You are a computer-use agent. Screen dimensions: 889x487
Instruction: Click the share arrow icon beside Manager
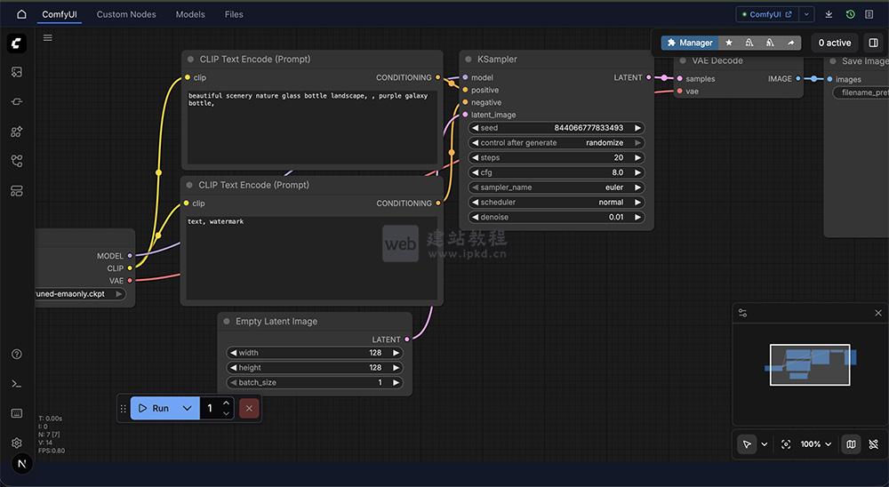(790, 43)
